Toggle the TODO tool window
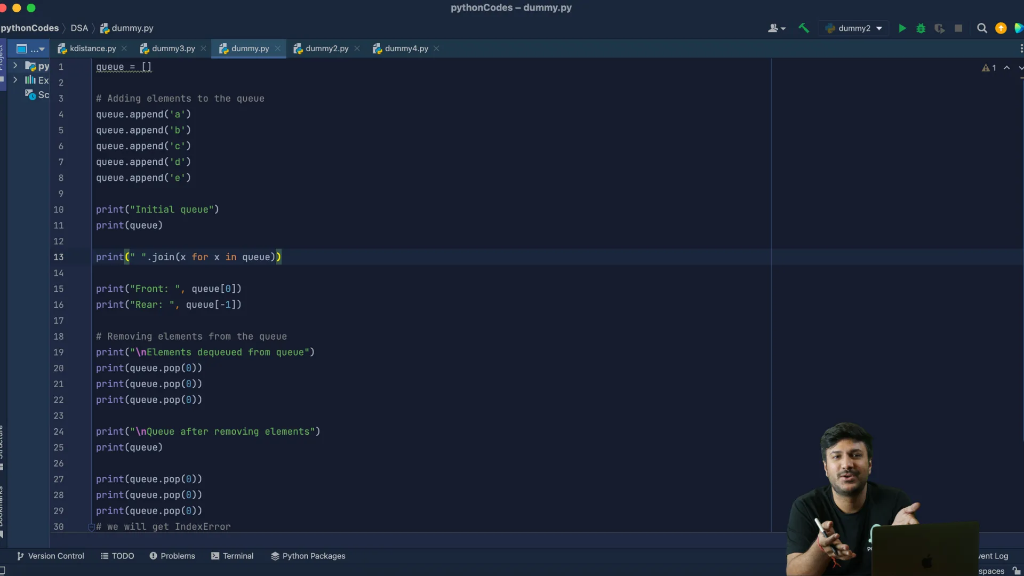This screenshot has height=576, width=1024. coord(117,556)
